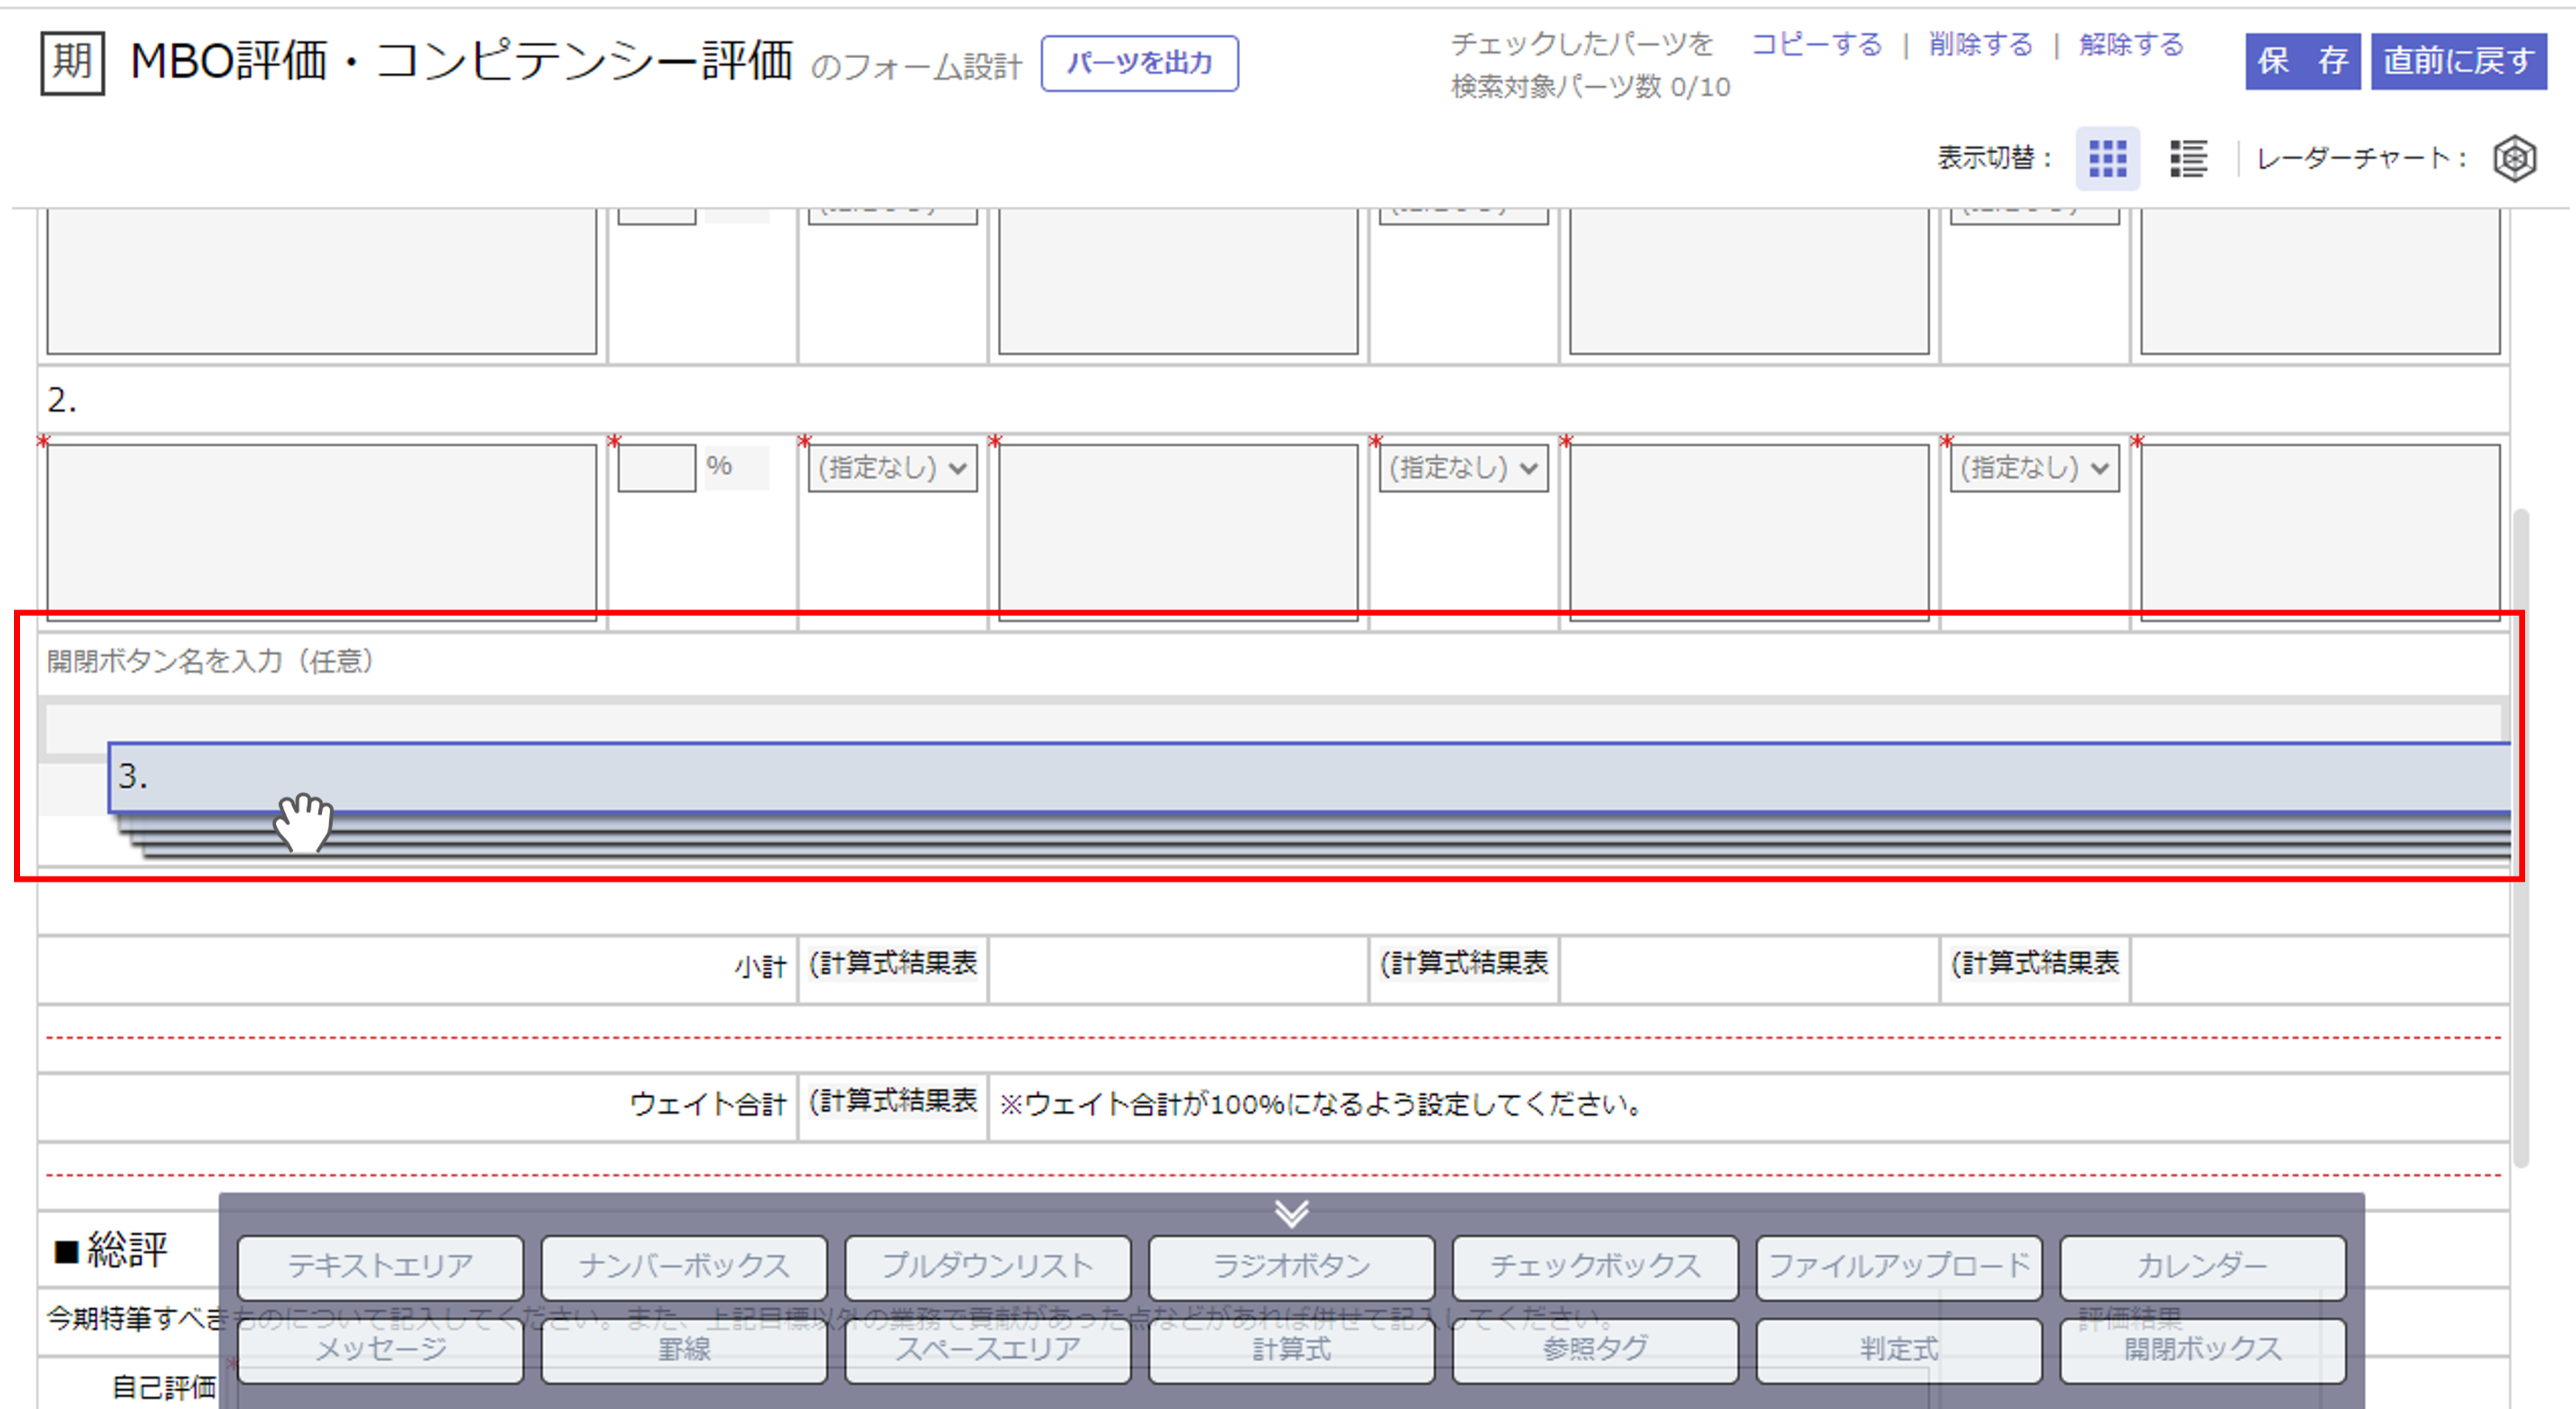Select the ファイルアップロード part
Image resolution: width=2576 pixels, height=1409 pixels.
click(1898, 1265)
